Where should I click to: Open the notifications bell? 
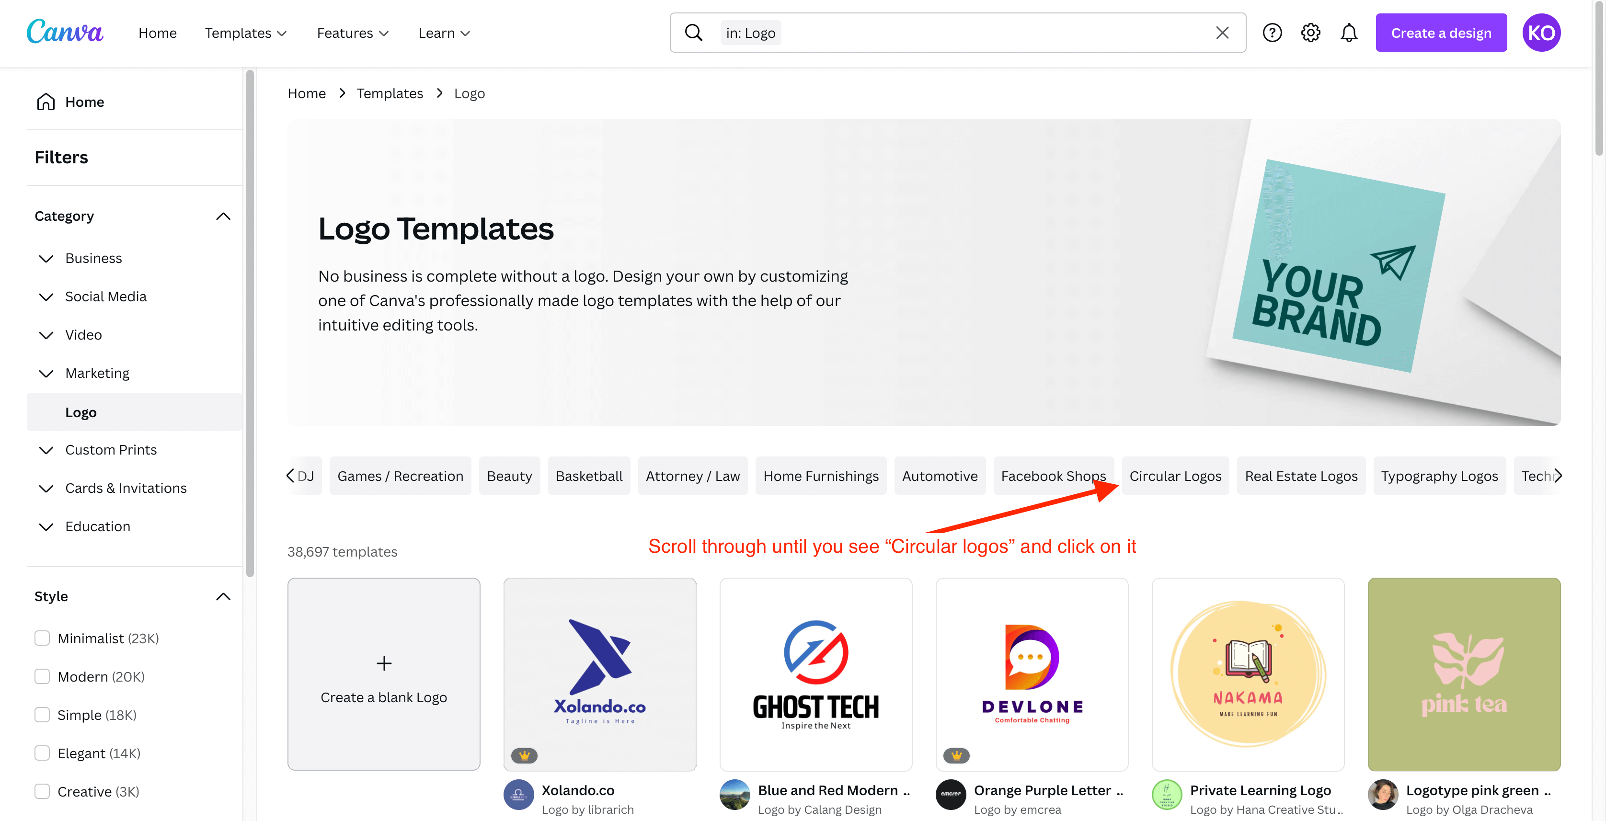pos(1349,33)
